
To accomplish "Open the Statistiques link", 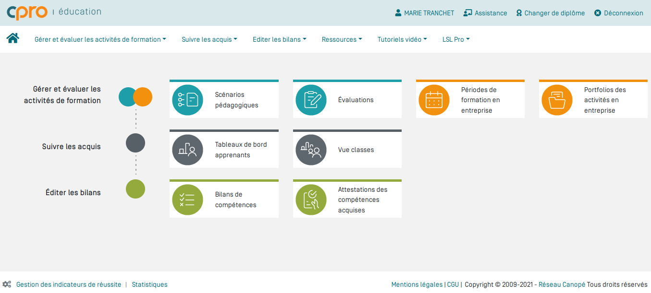I will 149,284.
